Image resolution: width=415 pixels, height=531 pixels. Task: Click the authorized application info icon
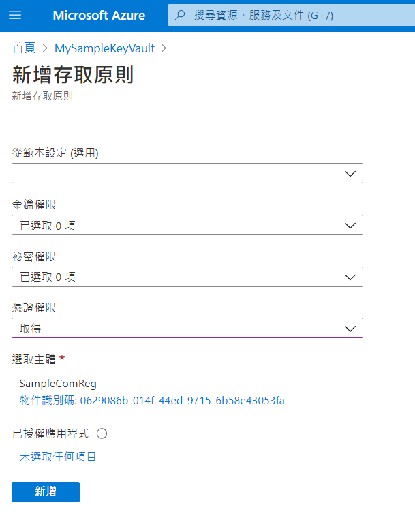point(102,434)
